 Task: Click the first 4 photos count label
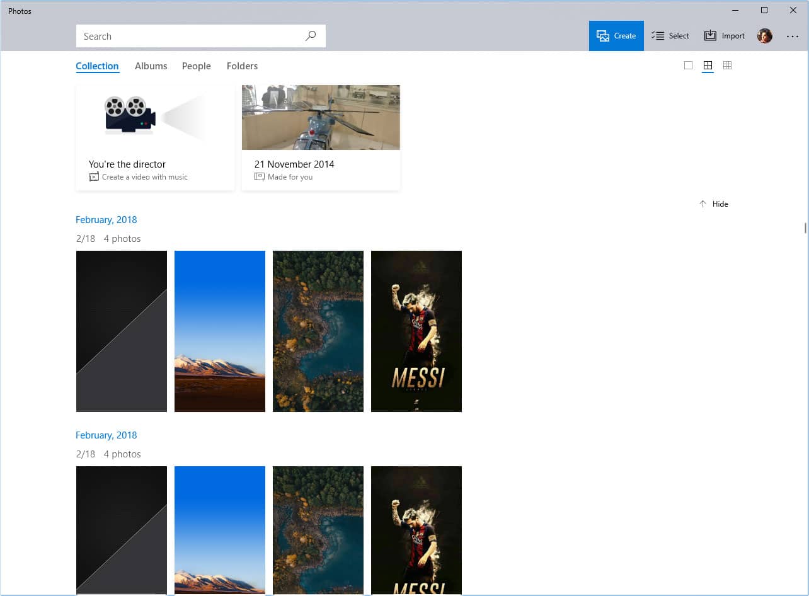point(122,239)
